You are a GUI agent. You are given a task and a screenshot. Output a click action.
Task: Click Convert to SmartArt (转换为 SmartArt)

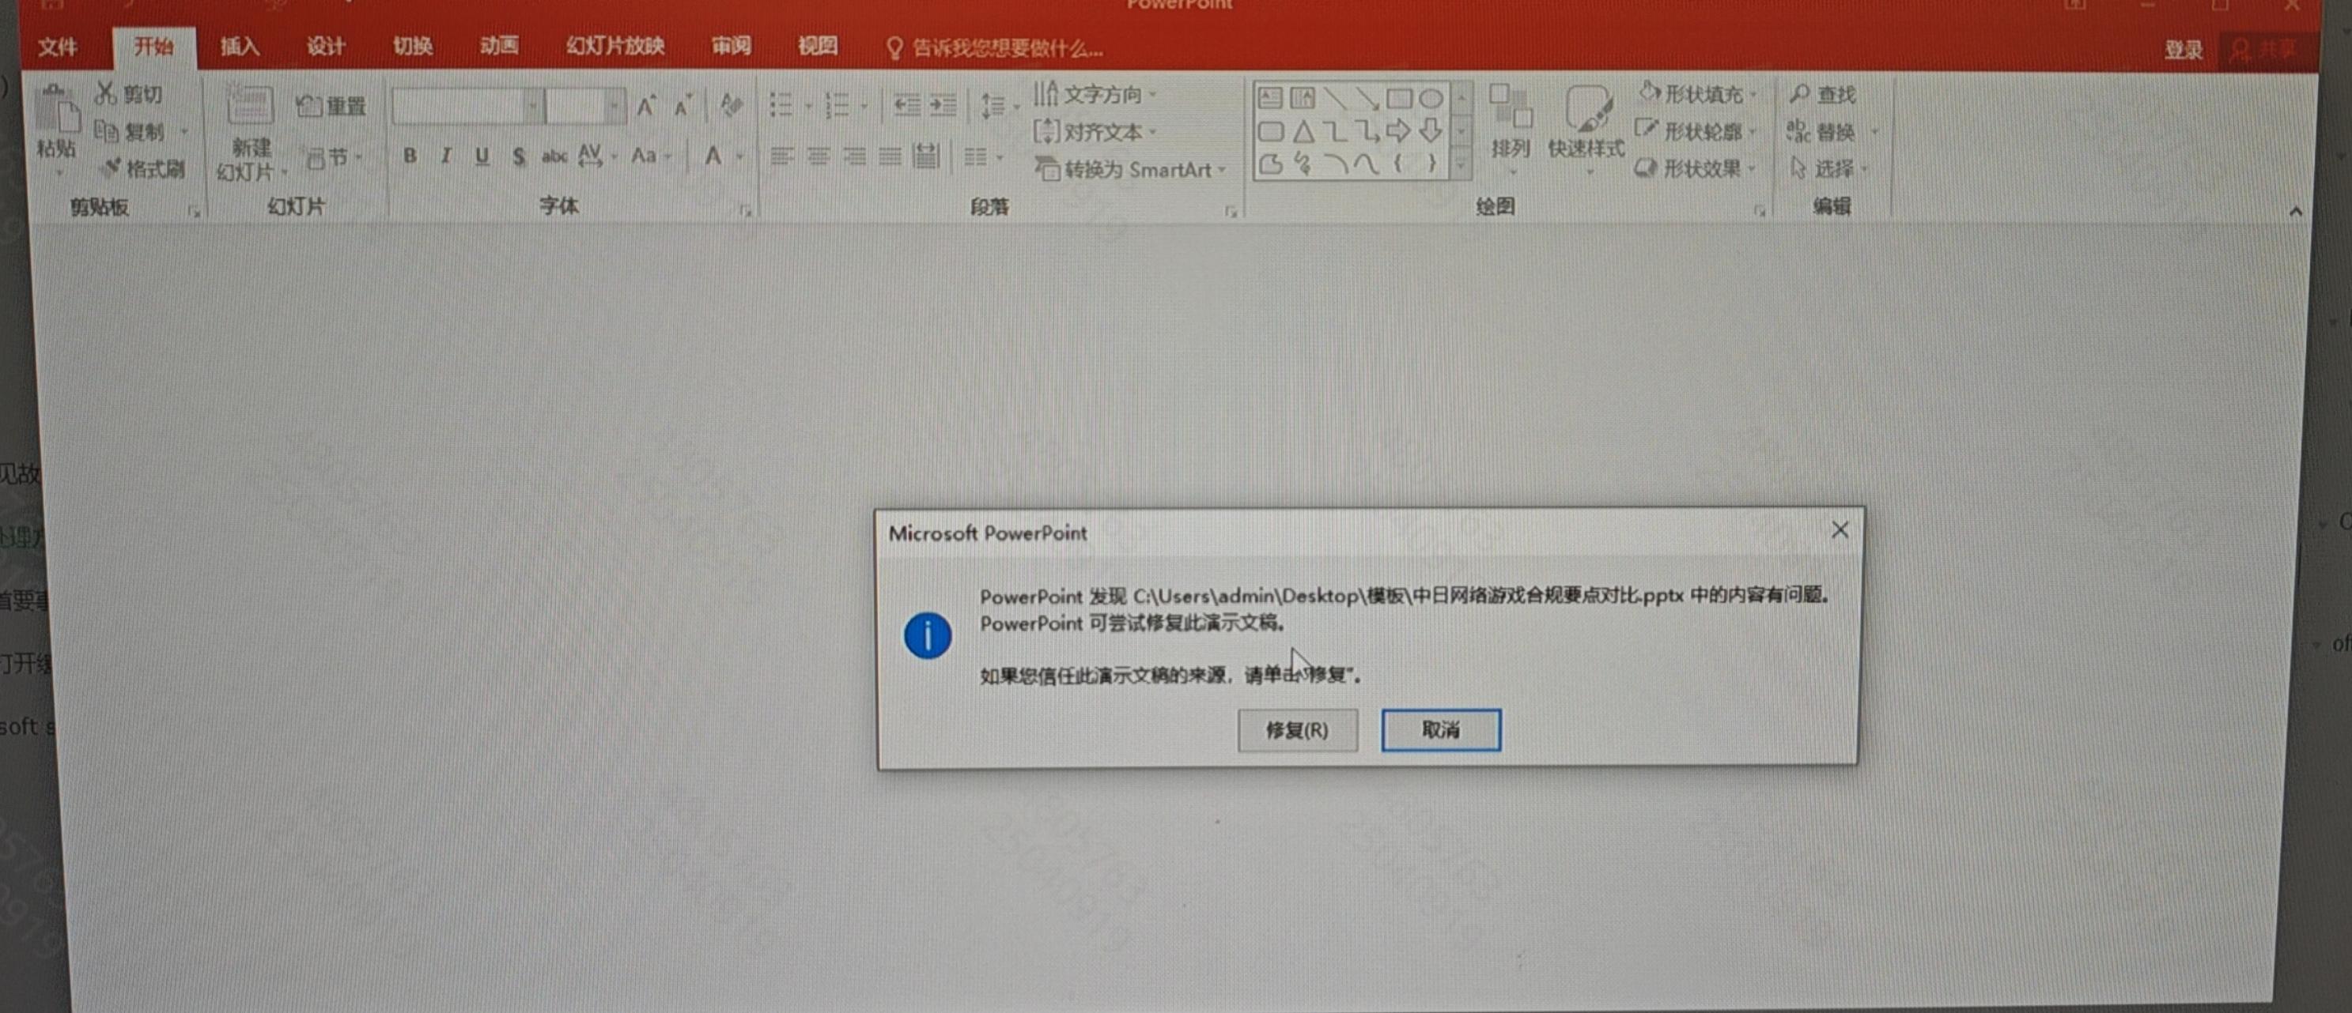[x=1130, y=170]
